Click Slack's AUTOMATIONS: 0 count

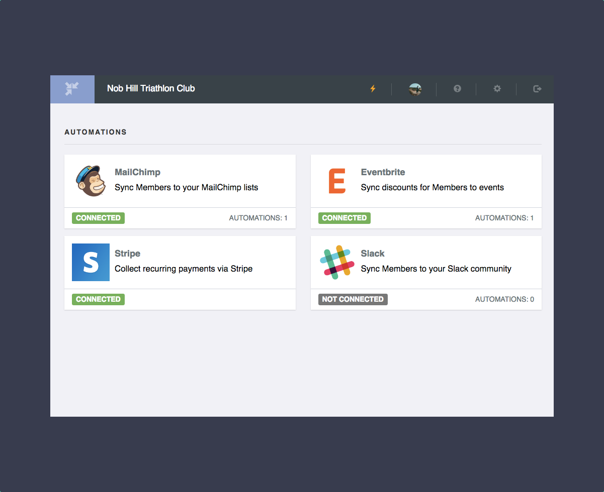pyautogui.click(x=504, y=299)
